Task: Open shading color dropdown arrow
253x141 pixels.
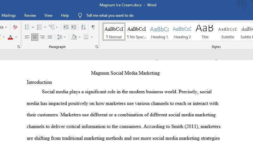Action: click(x=80, y=37)
